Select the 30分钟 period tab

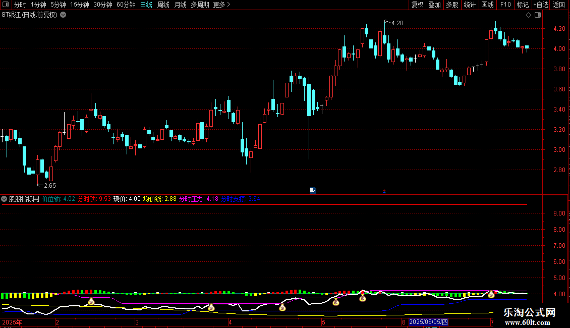[x=102, y=5]
